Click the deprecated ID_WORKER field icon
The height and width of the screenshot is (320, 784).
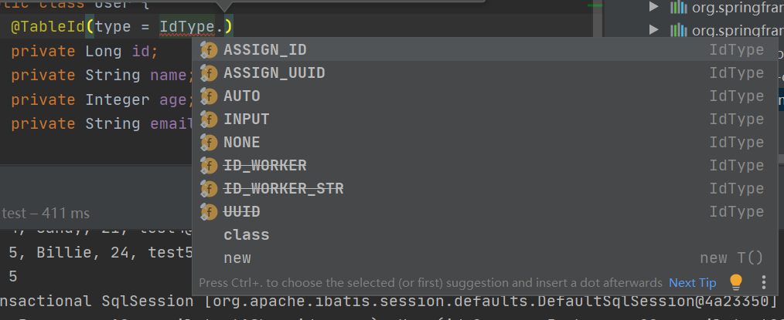[x=209, y=166]
